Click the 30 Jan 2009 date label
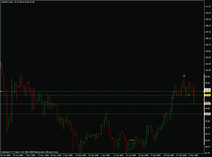Screen dimensions: 212x157 143,155
